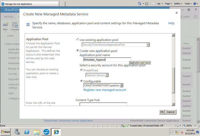Select Create new application pool option
Image resolution: width=200 pixels, height=136 pixels.
(x=78, y=50)
